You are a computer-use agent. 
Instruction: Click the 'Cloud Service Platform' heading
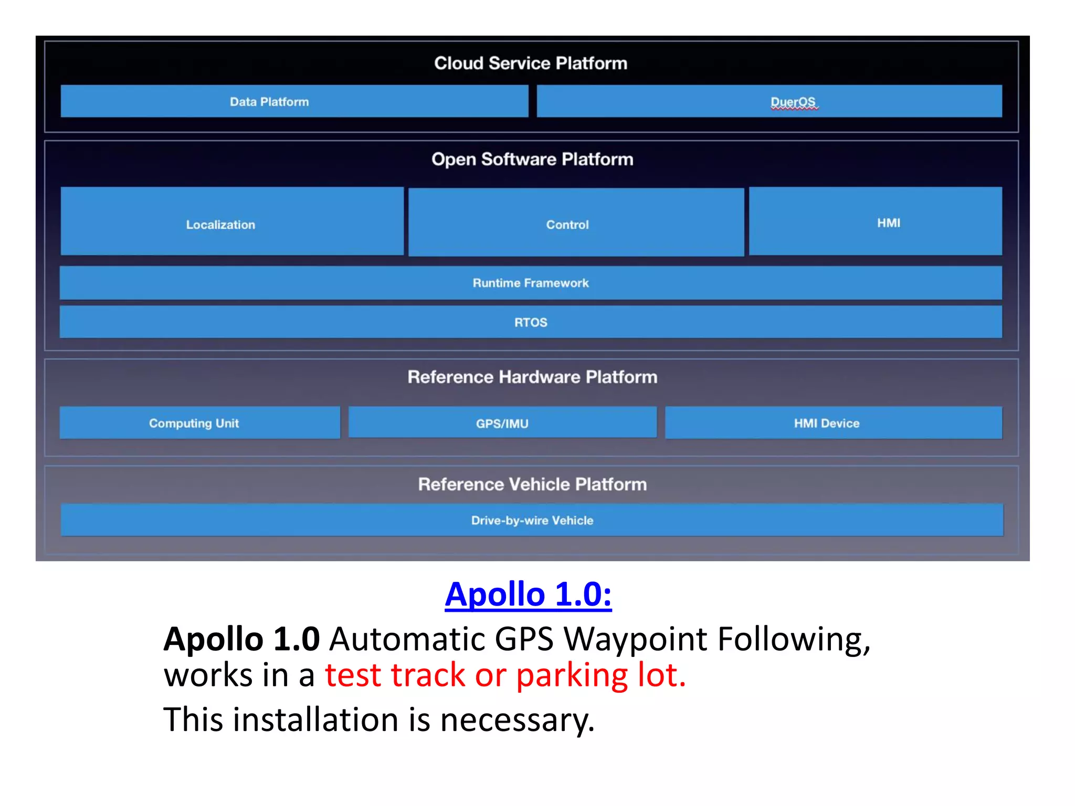pos(531,63)
